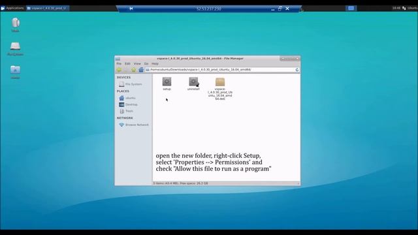
Task: Go up to parent folder arrow
Action: (x=133, y=70)
